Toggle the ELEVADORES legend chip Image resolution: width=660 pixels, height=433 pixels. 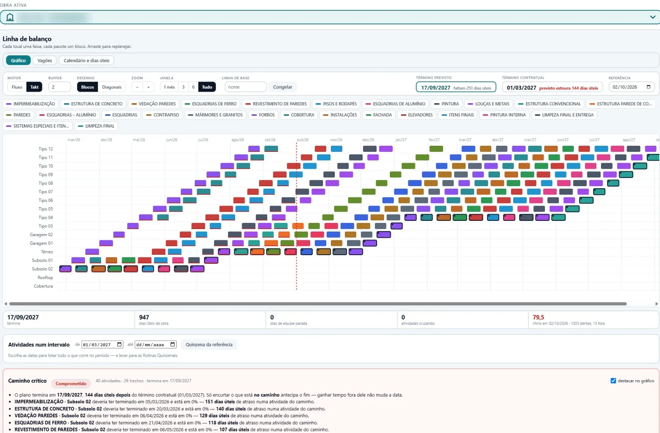tap(417, 115)
